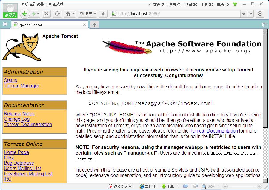
Task: Click the browser forward arrow button
Action: pos(34,14)
